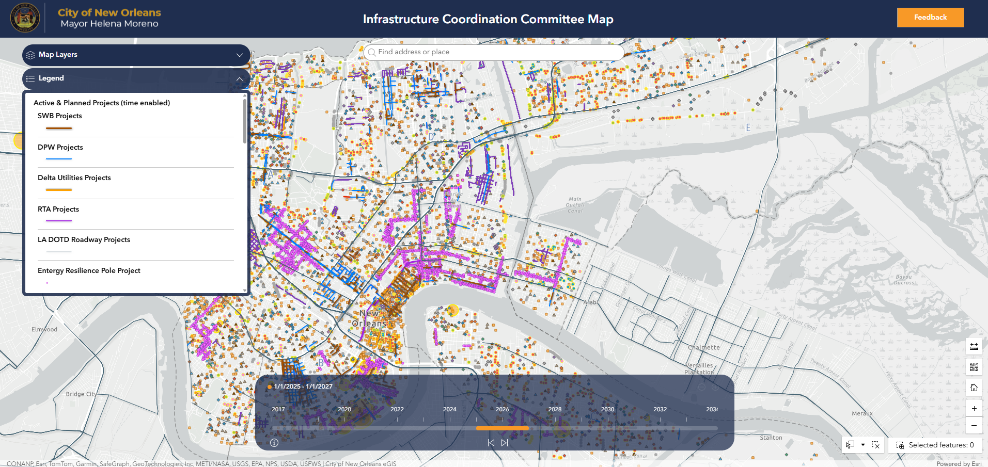Click the DPW blue line symbol

tap(59, 159)
